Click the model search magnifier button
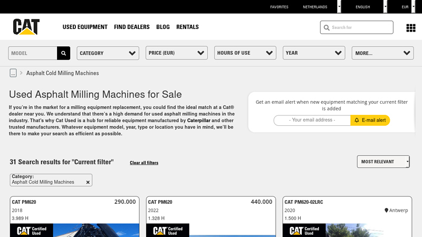Screen dimensions: 422x237 pyautogui.click(x=63, y=53)
